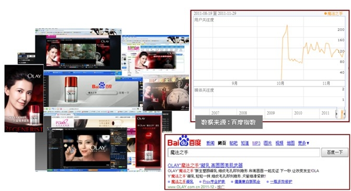Click the 一瓶多效修护 sublink
The width and height of the screenshot is (351, 191).
click(281, 181)
